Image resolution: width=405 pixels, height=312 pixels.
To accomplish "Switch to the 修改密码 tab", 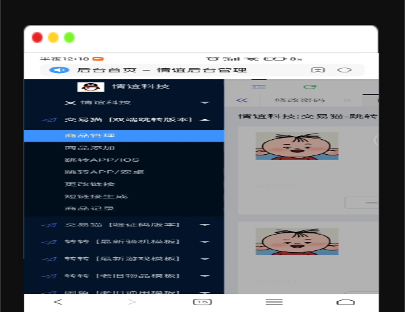I will coord(300,100).
